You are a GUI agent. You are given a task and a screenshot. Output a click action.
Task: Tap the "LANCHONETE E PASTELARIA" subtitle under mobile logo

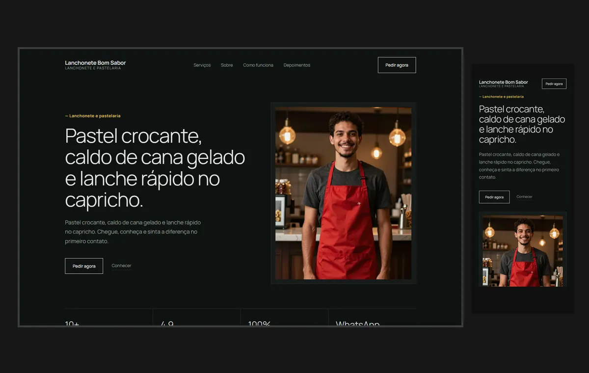tap(502, 86)
